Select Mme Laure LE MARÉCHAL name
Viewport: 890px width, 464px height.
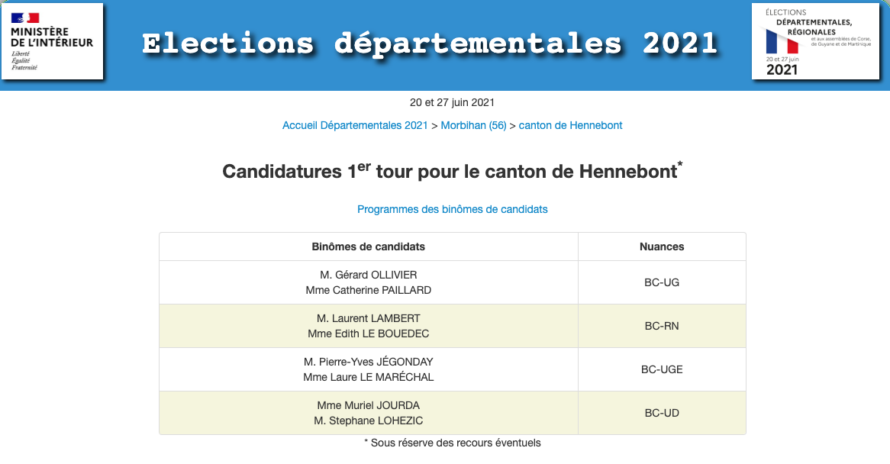coord(369,377)
